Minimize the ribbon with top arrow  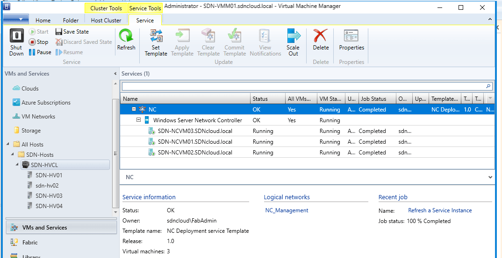point(490,20)
